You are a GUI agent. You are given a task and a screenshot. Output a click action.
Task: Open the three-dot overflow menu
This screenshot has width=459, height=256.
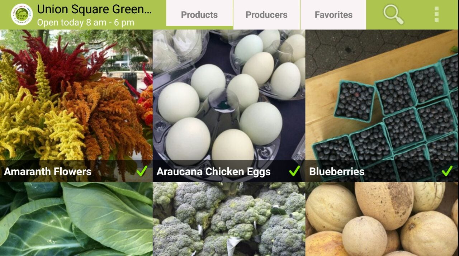point(436,14)
